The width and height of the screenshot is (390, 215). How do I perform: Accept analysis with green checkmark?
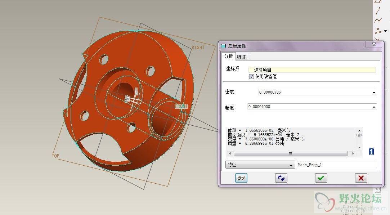pos(321,178)
